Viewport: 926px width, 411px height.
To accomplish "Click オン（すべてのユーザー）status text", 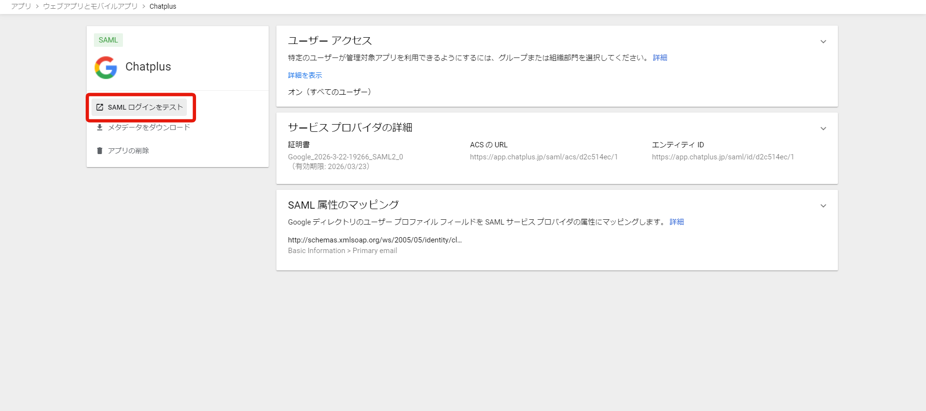I will click(x=330, y=92).
